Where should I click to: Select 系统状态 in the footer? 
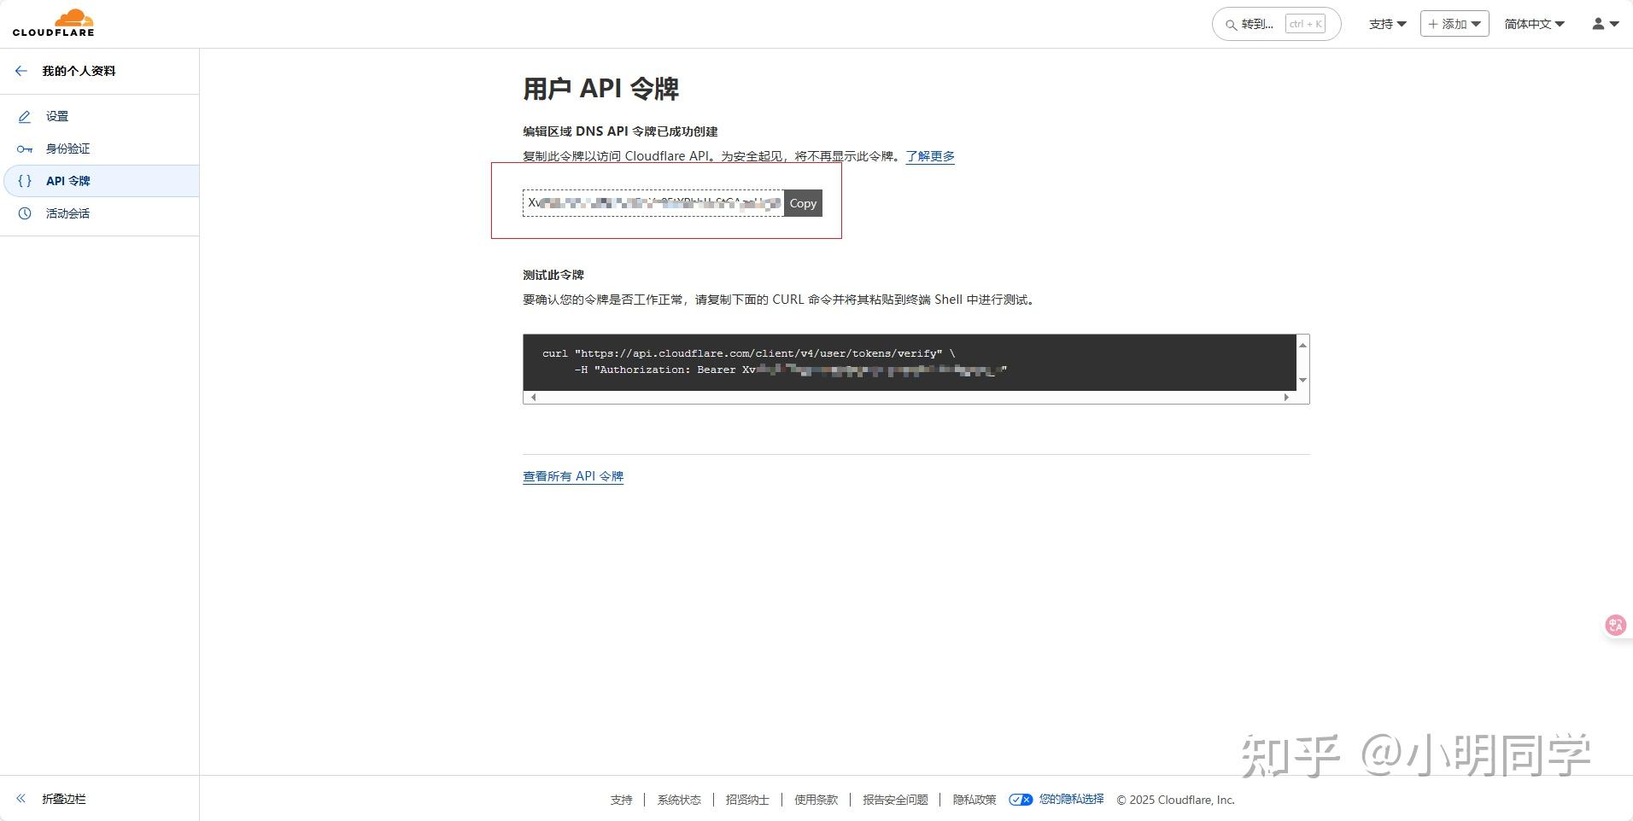point(679,800)
